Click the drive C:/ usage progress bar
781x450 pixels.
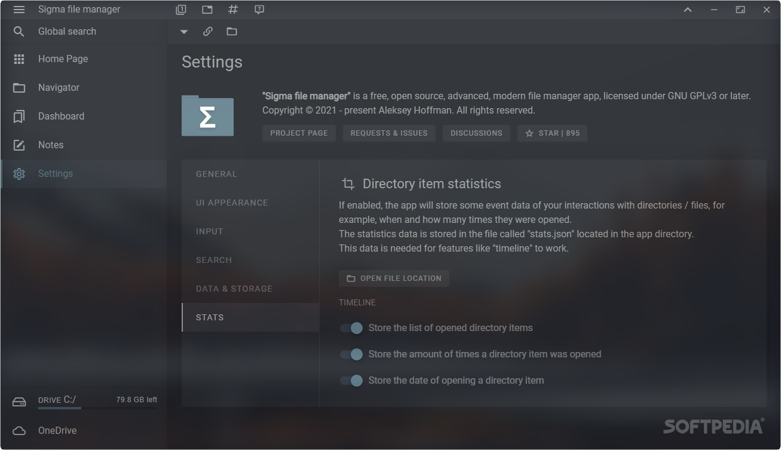coord(97,409)
